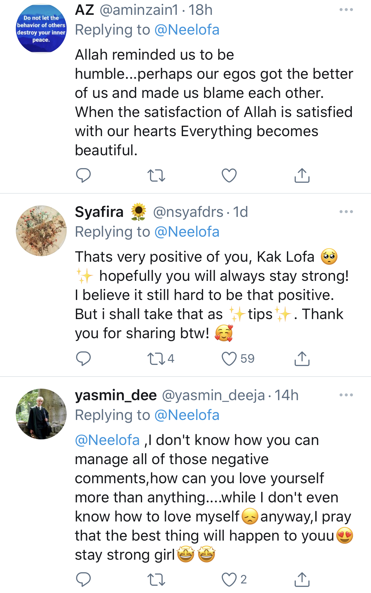Tap @Neelofa mention in yasmin_dee's tweet text
This screenshot has width=371, height=593.
tap(108, 440)
